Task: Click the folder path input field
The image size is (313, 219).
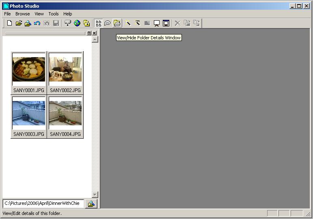Action: [x=43, y=204]
